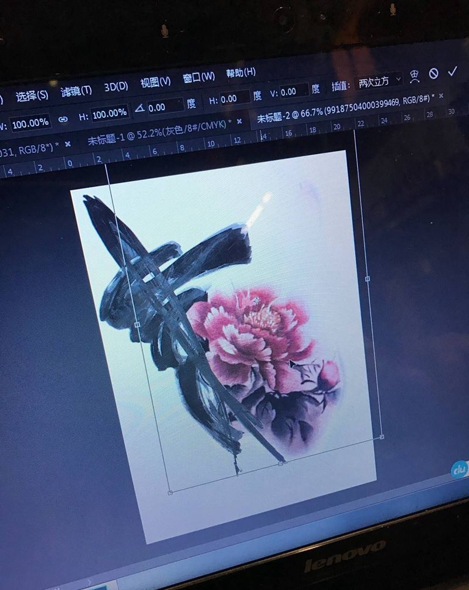The image size is (469, 590).
Task: Close the 未标题-2 document tab
Action: tap(441, 96)
